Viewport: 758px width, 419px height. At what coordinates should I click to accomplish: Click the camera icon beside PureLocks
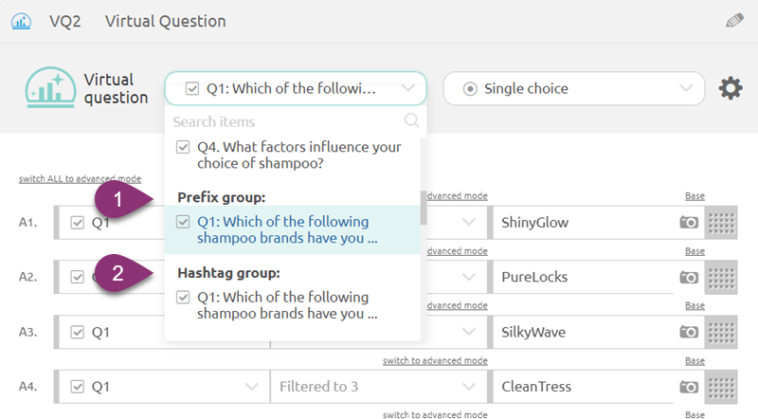click(689, 277)
